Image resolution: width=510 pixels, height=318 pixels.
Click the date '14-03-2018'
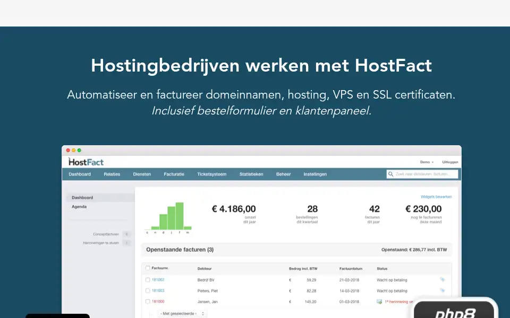tap(350, 291)
